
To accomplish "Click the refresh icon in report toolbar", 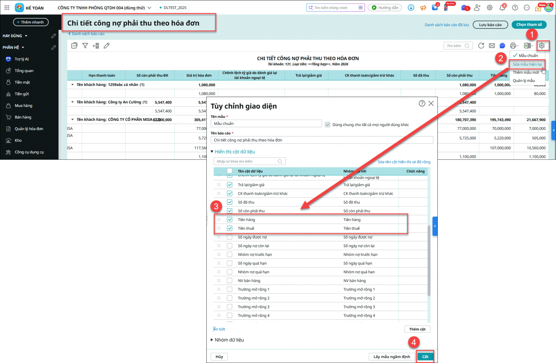I will tap(481, 46).
